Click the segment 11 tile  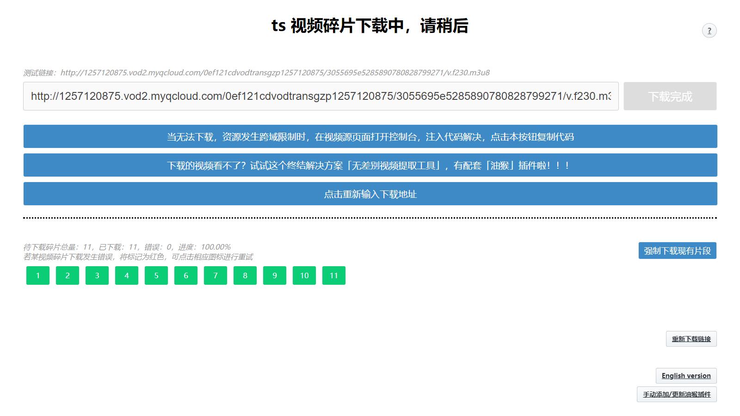[334, 275]
